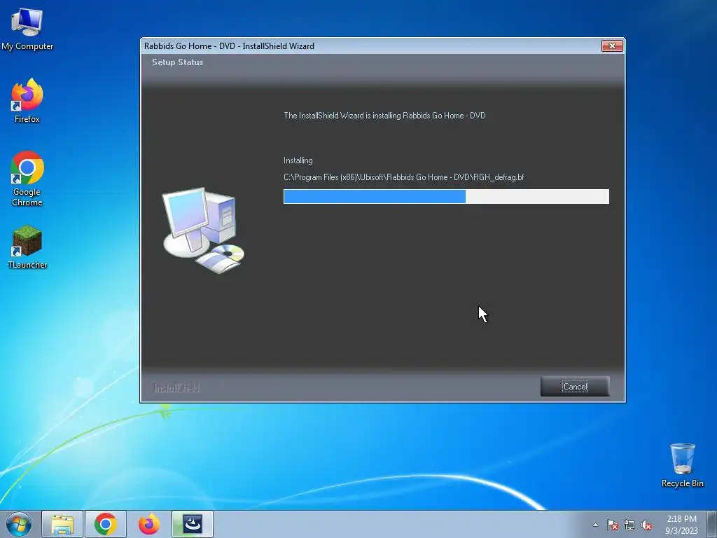The height and width of the screenshot is (538, 717).
Task: Open the muted volume tray icon
Action: pos(646,525)
